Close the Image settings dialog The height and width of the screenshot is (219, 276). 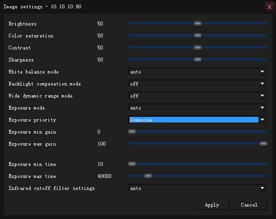click(x=270, y=7)
